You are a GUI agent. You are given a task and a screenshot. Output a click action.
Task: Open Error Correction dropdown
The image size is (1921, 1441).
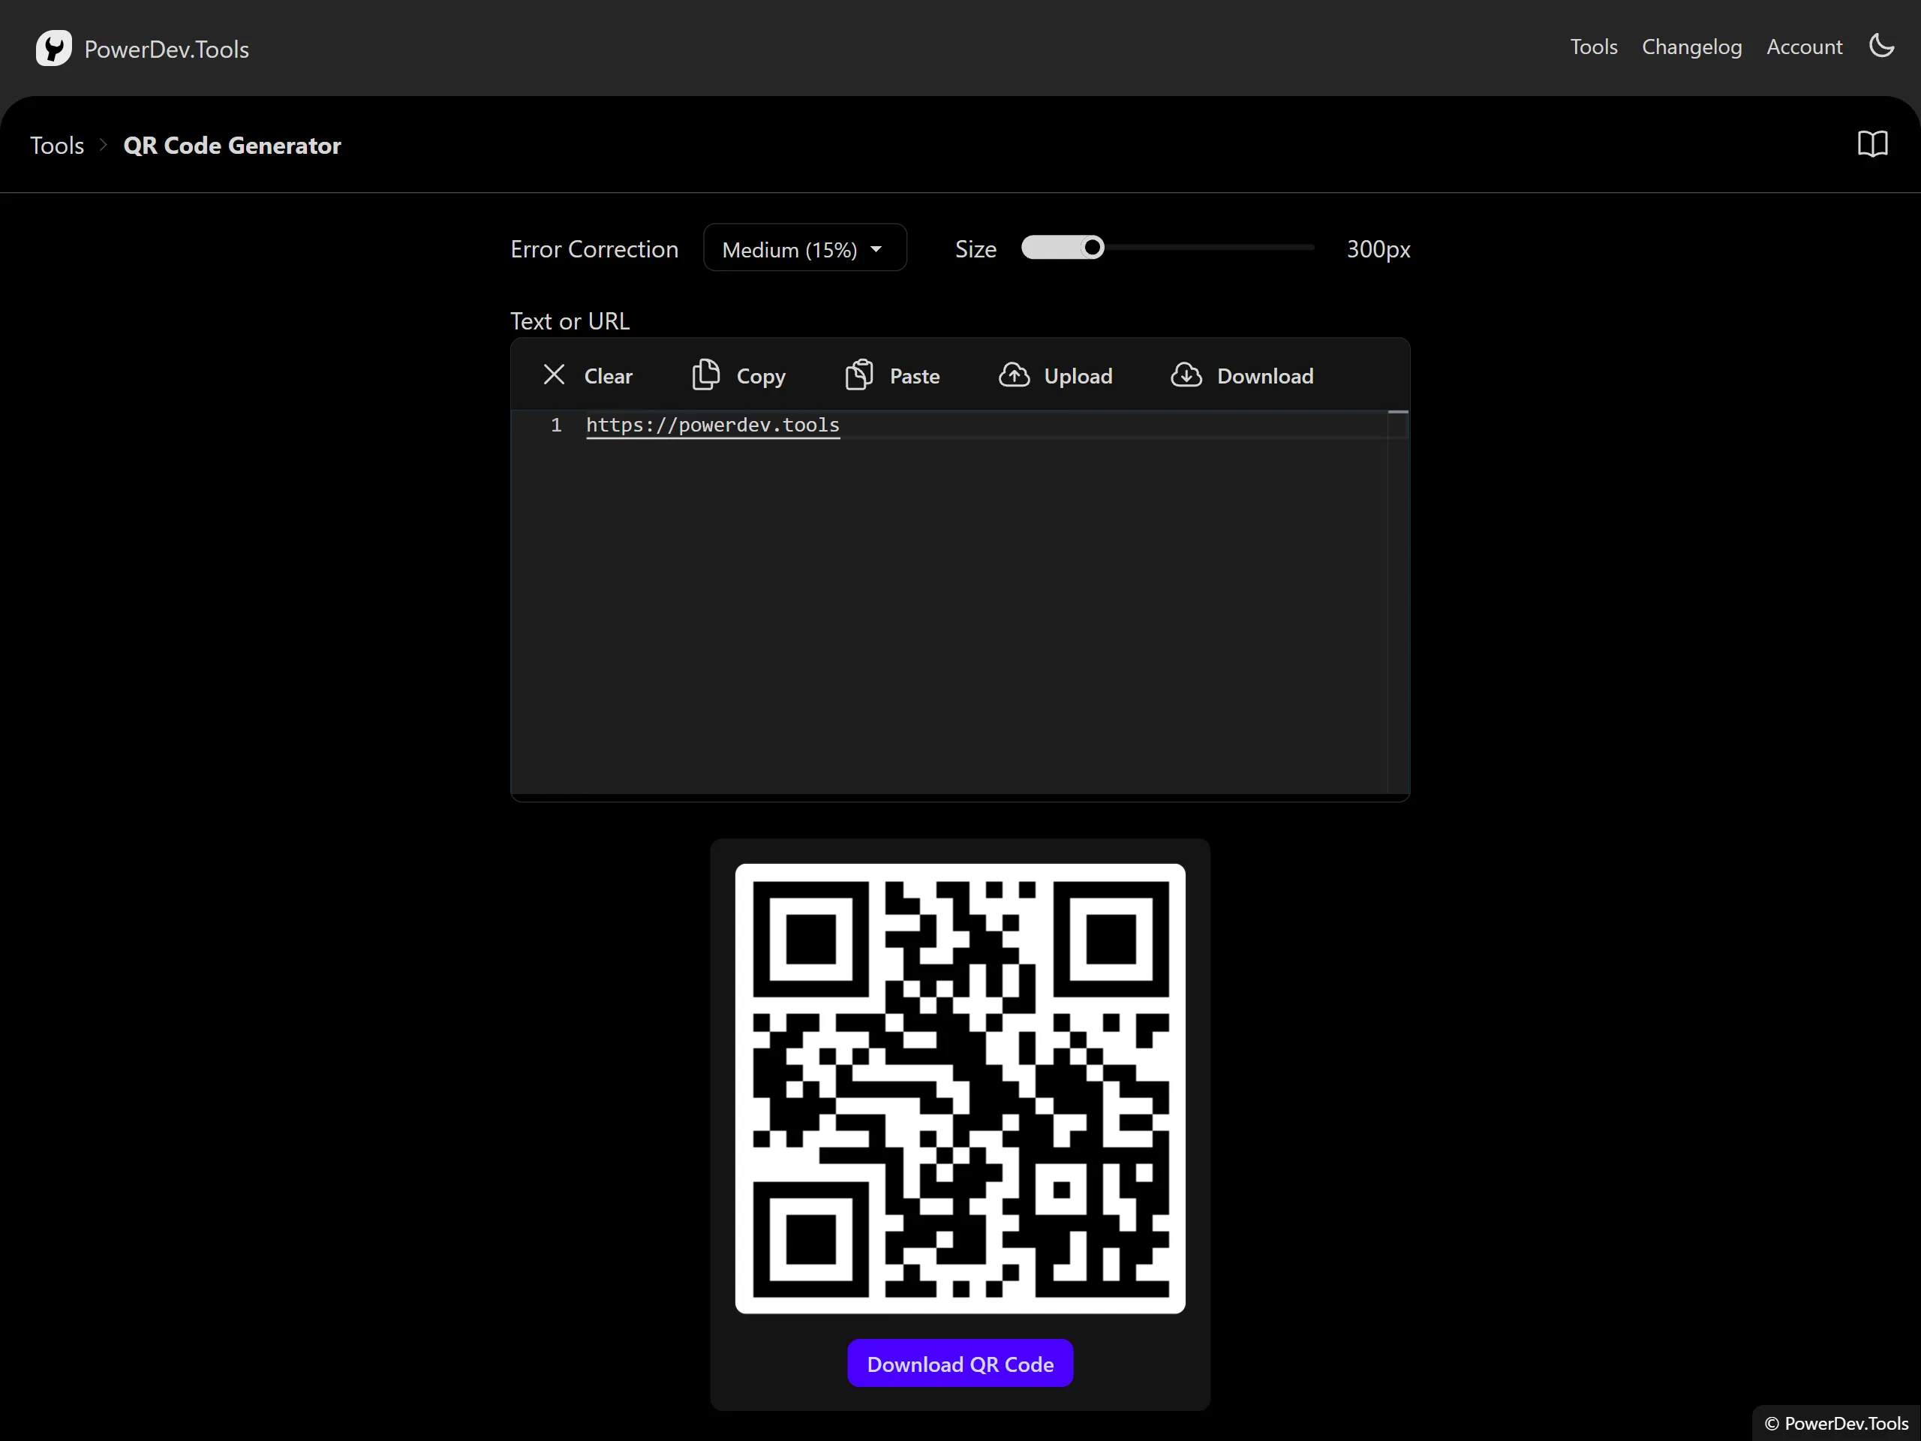pyautogui.click(x=804, y=249)
